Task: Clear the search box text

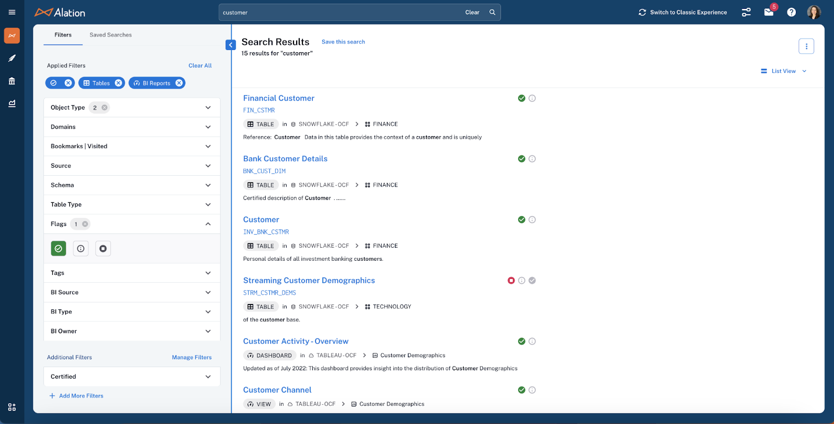Action: tap(472, 13)
